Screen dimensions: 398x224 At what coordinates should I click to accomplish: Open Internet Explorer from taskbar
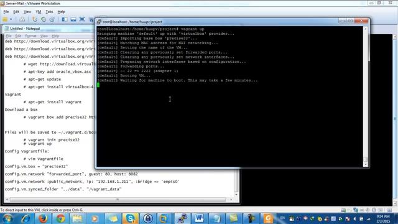[x=25, y=218]
